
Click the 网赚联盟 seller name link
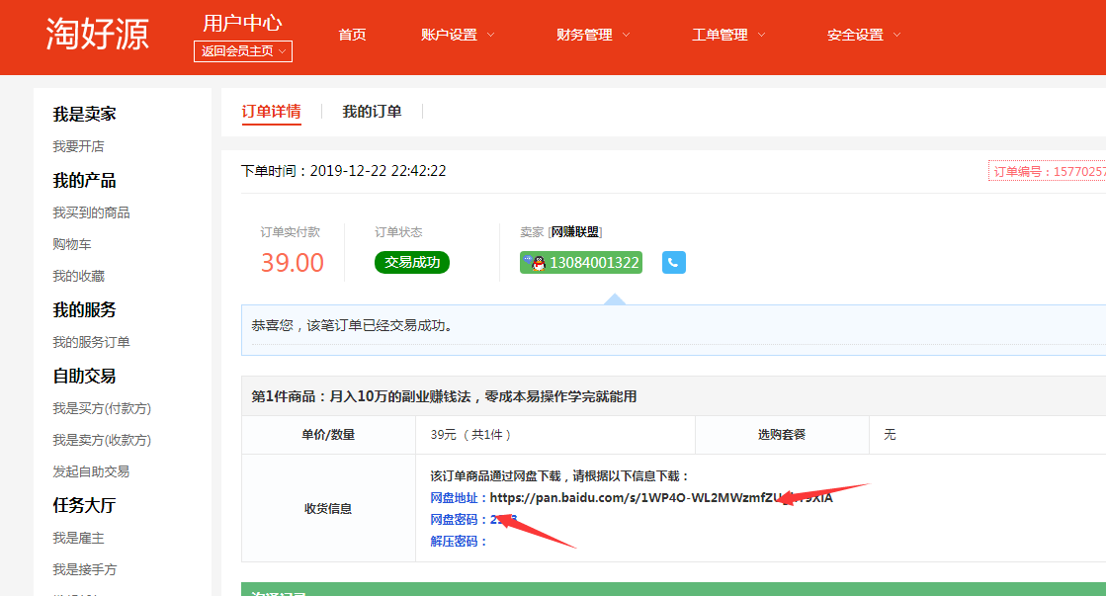[x=574, y=232]
